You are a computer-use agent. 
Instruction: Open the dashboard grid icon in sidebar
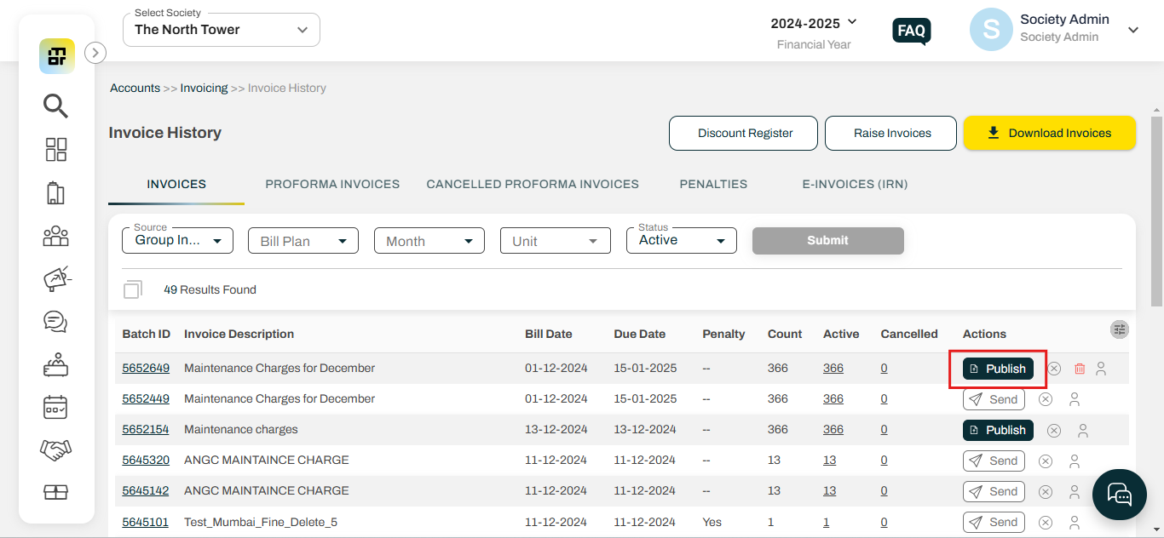click(56, 150)
